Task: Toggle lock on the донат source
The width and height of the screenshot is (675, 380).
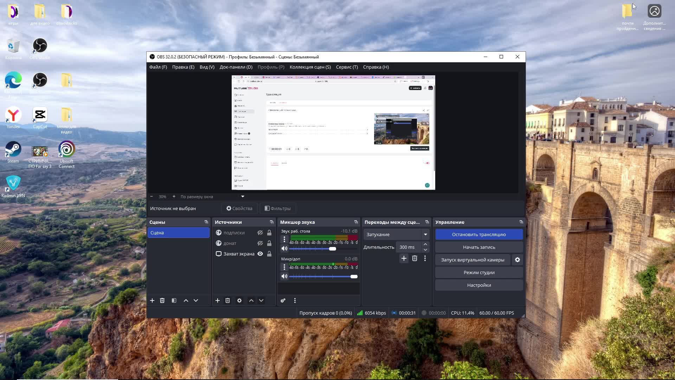Action: (269, 243)
